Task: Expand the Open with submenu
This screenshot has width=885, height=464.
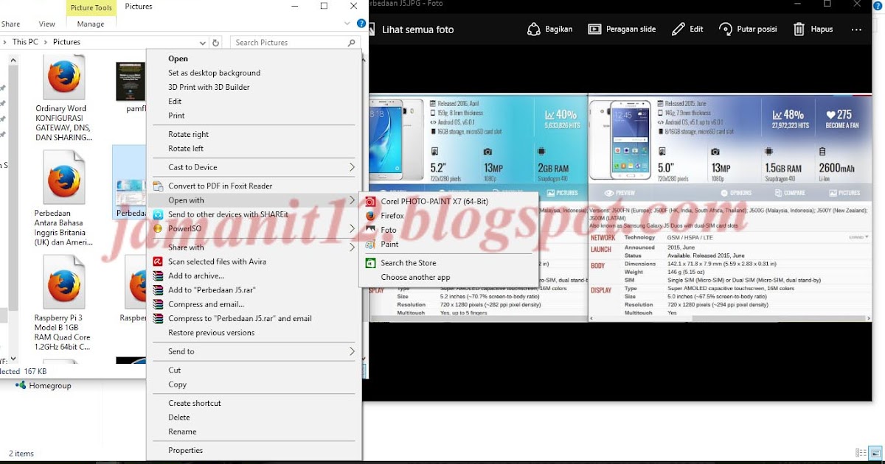Action: coord(254,200)
